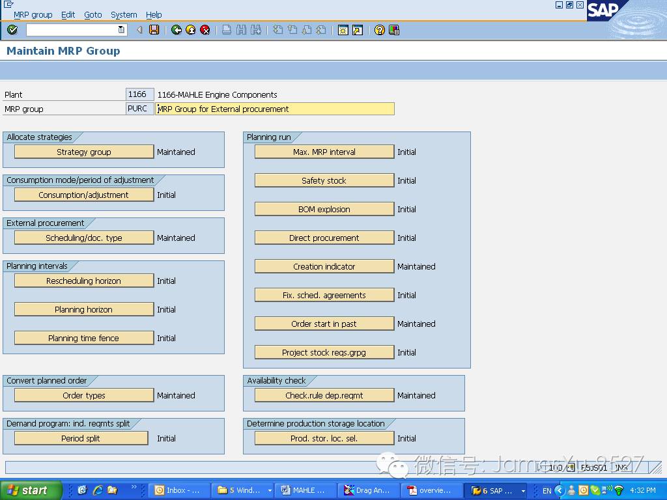Image resolution: width=667 pixels, height=500 pixels.
Task: Click the Max. MRP interval button
Action: (324, 152)
